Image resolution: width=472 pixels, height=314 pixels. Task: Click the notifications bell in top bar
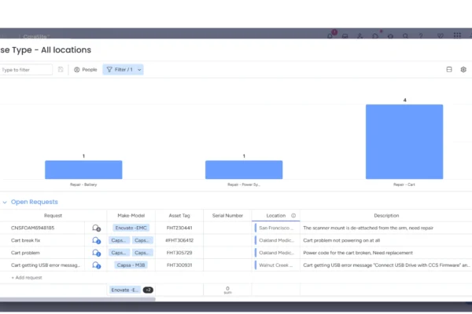[x=331, y=36]
